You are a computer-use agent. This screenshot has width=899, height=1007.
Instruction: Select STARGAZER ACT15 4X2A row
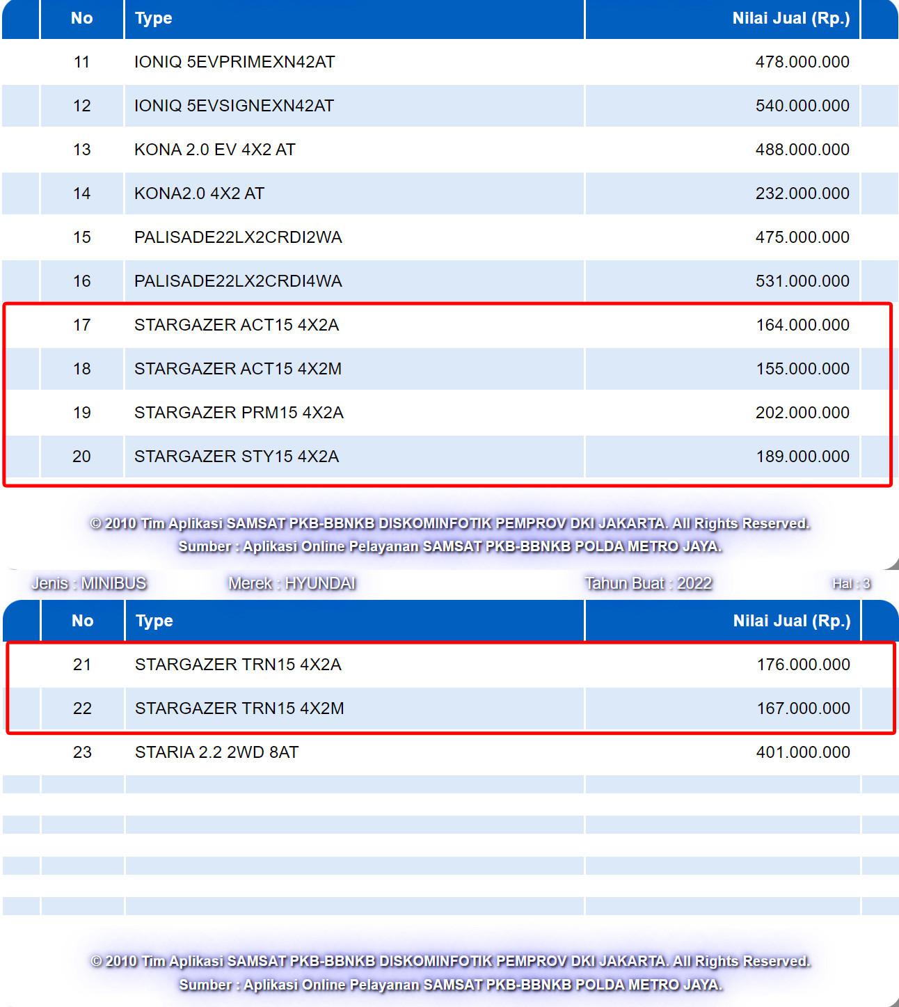(x=237, y=325)
